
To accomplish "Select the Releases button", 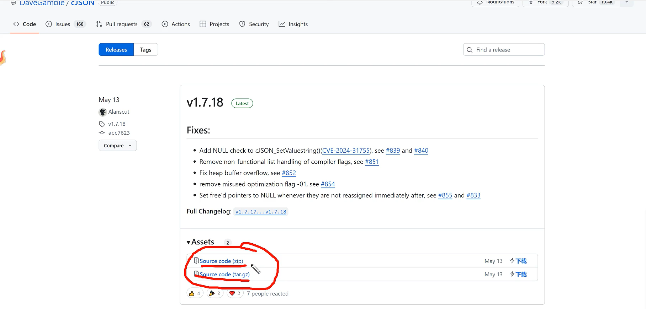I will [116, 50].
